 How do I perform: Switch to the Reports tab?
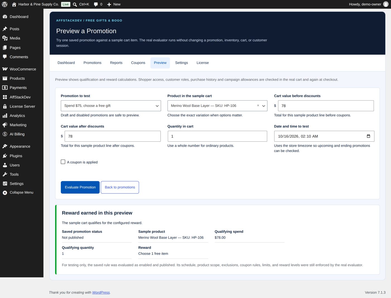click(x=116, y=63)
